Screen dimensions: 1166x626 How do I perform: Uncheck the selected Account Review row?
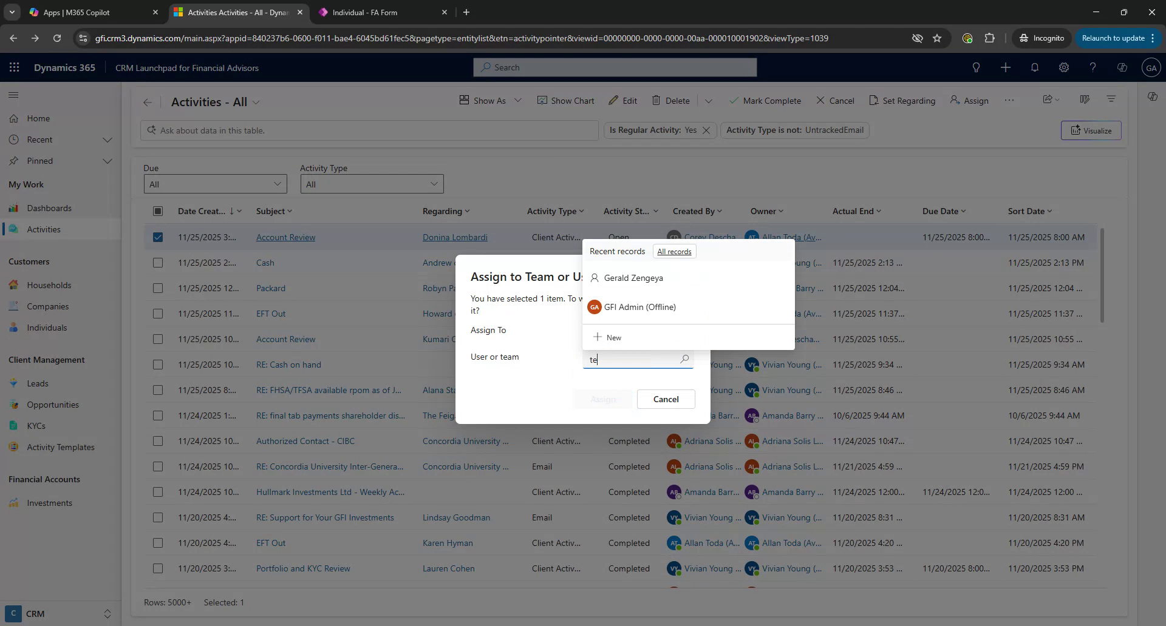pos(158,237)
